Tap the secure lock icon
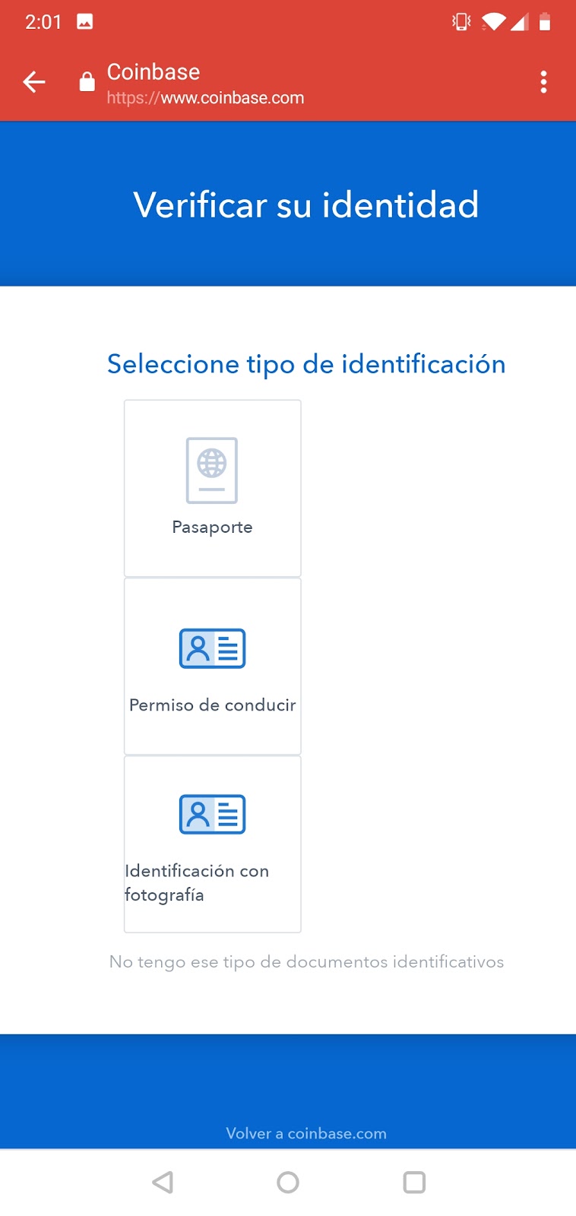 pos(87,81)
